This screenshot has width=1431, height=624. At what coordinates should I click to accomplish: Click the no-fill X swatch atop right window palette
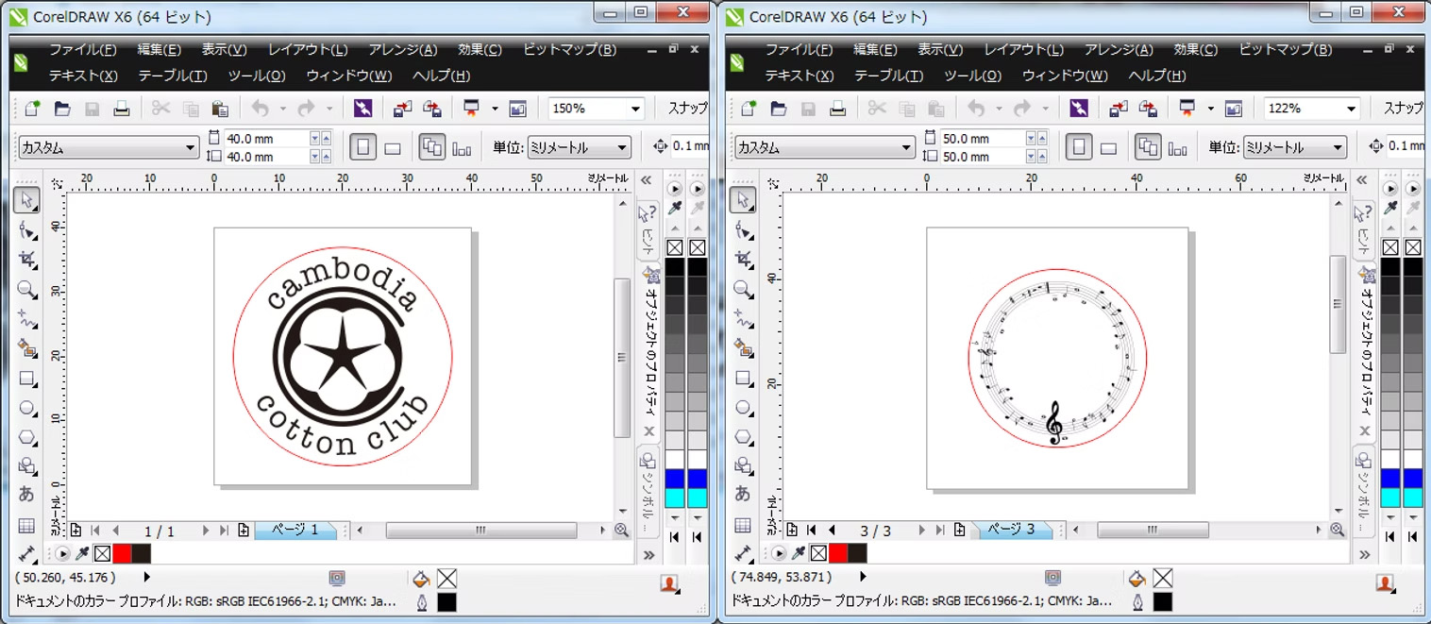click(1389, 247)
